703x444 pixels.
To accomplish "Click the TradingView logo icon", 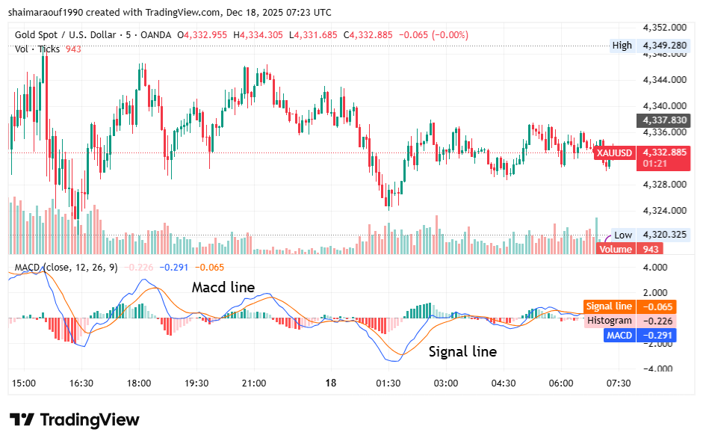I will pyautogui.click(x=22, y=419).
